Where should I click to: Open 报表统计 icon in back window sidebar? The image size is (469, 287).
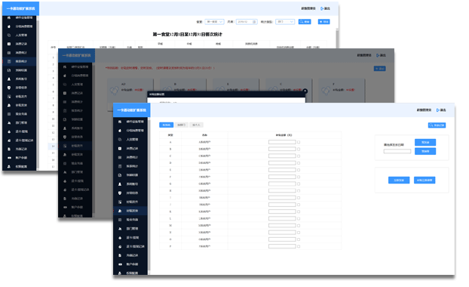click(9, 61)
